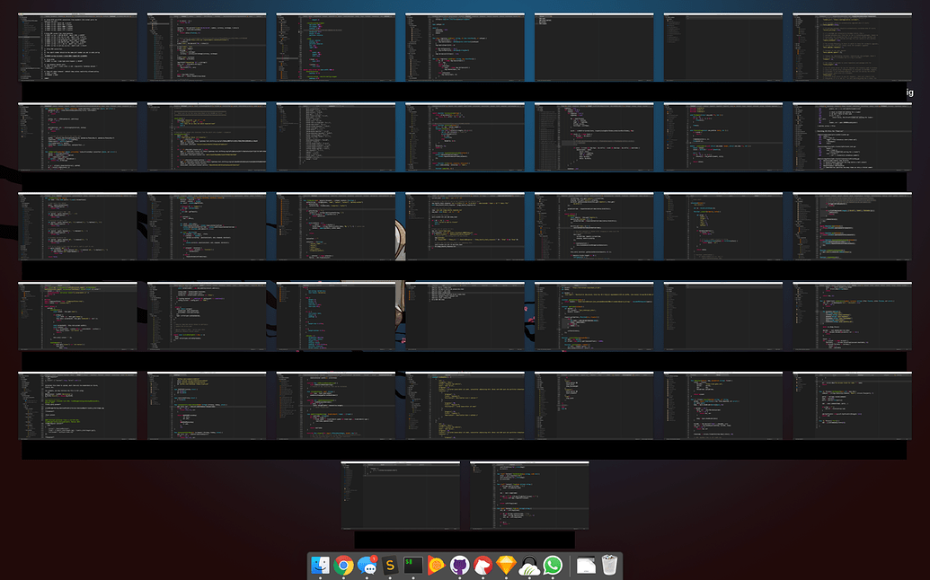This screenshot has width=930, height=580.
Task: Click the Sublime Text dock icon
Action: point(390,566)
